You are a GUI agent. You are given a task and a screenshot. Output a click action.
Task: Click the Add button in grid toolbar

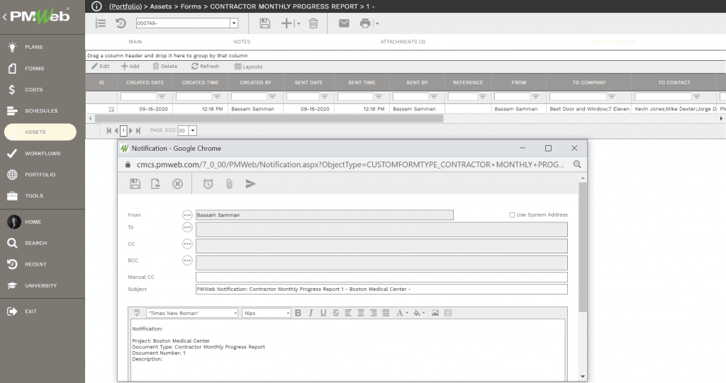pyautogui.click(x=130, y=66)
